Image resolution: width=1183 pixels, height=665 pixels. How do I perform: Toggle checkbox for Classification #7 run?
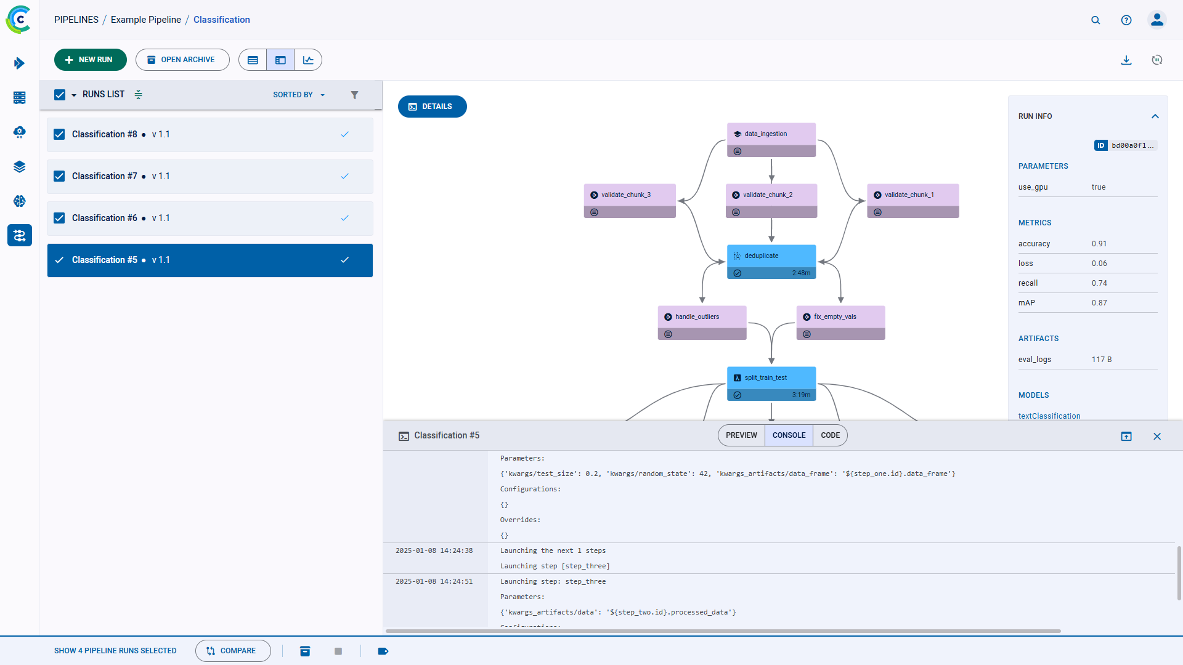60,176
